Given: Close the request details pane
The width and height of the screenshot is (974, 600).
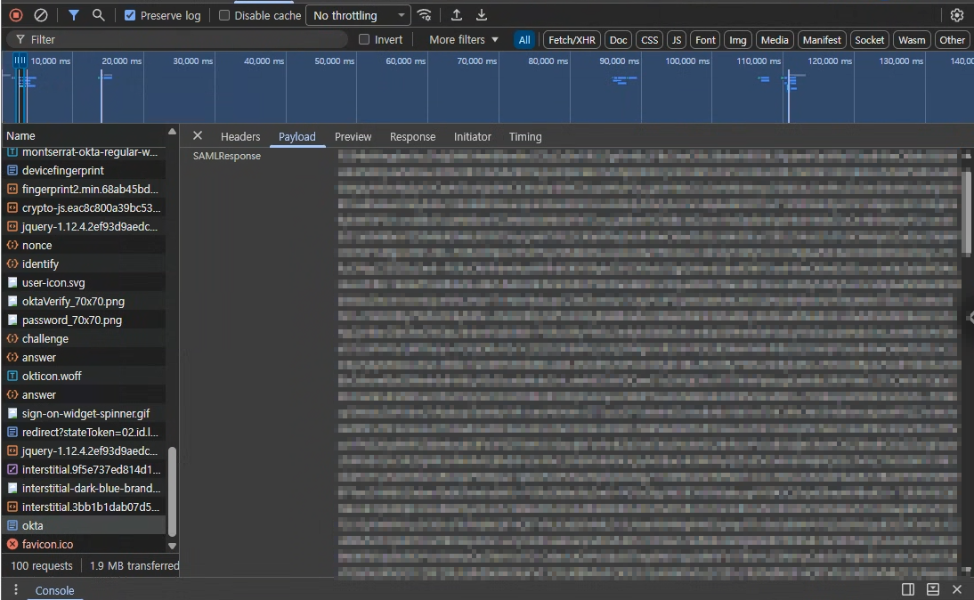Looking at the screenshot, I should (x=198, y=135).
